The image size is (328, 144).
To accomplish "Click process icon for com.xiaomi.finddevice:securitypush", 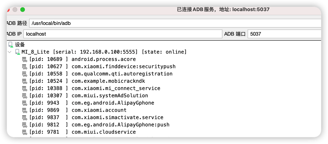I will click(25, 66).
